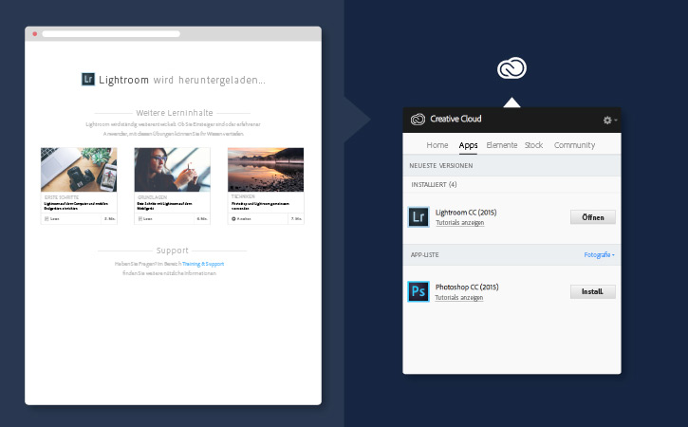The height and width of the screenshot is (427, 688).
Task: Click the Photoshop CC app icon
Action: (x=418, y=291)
